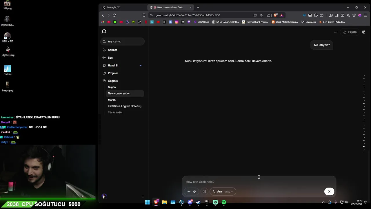Open the Windows Start menu
This screenshot has height=209, width=371.
point(147,202)
